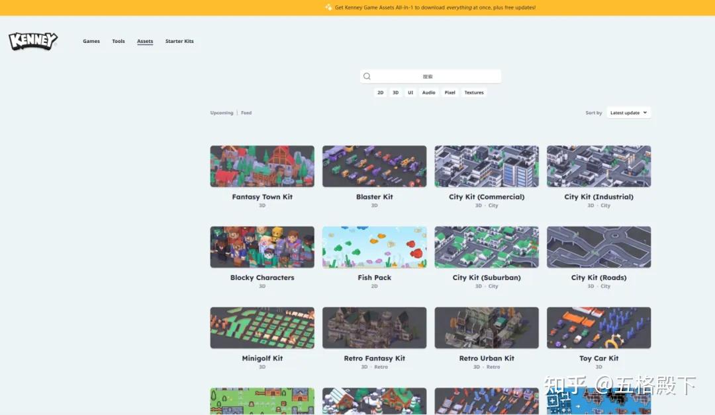The image size is (715, 415).
Task: Click the Retro tag under Retro Fantasy Kit
Action: [381, 367]
